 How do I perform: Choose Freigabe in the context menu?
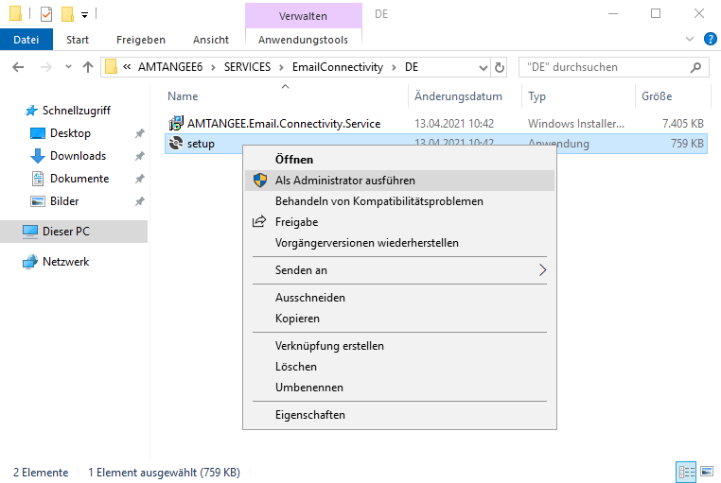tap(399, 222)
